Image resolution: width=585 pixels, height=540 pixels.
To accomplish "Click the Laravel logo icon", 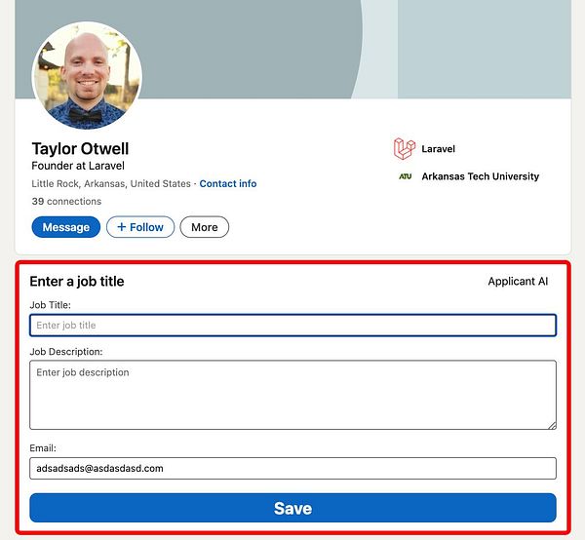I will click(x=405, y=149).
